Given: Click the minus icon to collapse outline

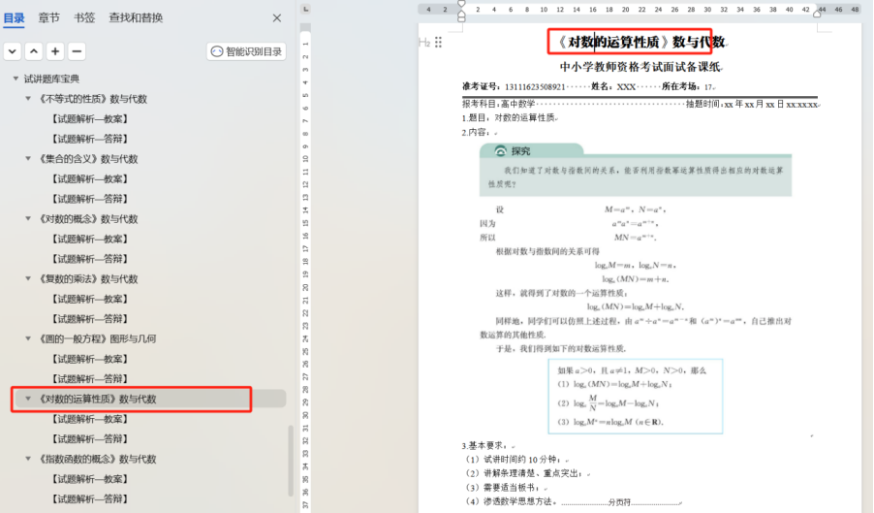Looking at the screenshot, I should 77,51.
